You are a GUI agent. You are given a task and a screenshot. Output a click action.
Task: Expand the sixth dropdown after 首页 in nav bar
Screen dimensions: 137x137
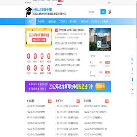click(95, 22)
